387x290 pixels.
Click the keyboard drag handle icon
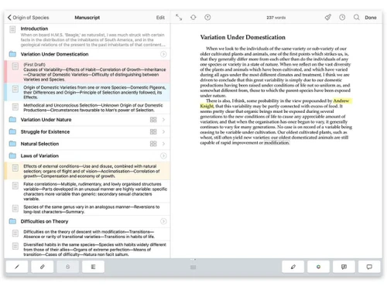tap(193, 267)
